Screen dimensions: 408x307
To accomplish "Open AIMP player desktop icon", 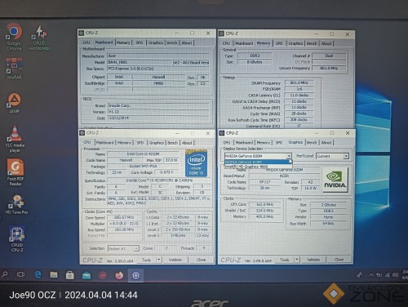I will [14, 103].
